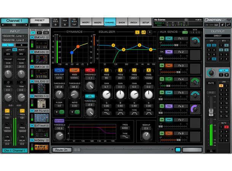This screenshot has width=232, height=171.
Task: Click the DeEsser filter type icon
Action: (x=125, y=137)
